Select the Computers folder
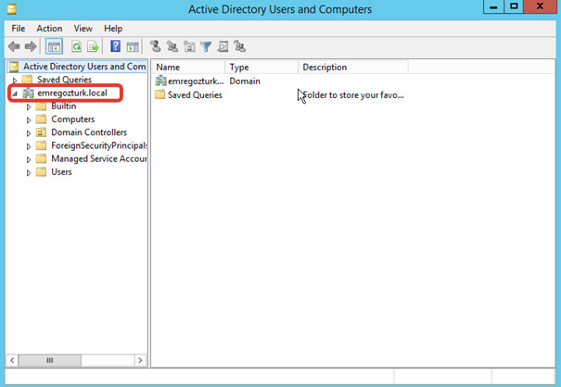 pyautogui.click(x=73, y=119)
